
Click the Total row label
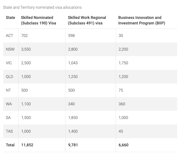(x=10, y=145)
